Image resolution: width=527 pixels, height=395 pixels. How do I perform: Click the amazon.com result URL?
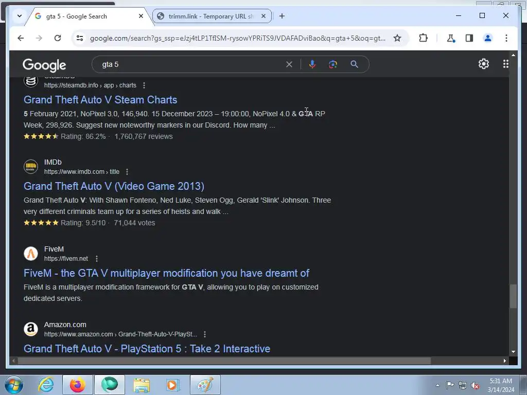[x=120, y=334]
